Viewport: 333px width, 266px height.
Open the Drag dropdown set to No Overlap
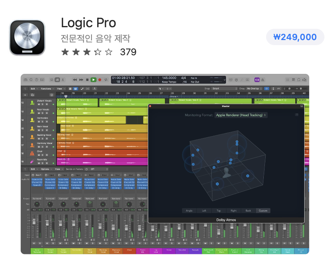[x=254, y=89]
